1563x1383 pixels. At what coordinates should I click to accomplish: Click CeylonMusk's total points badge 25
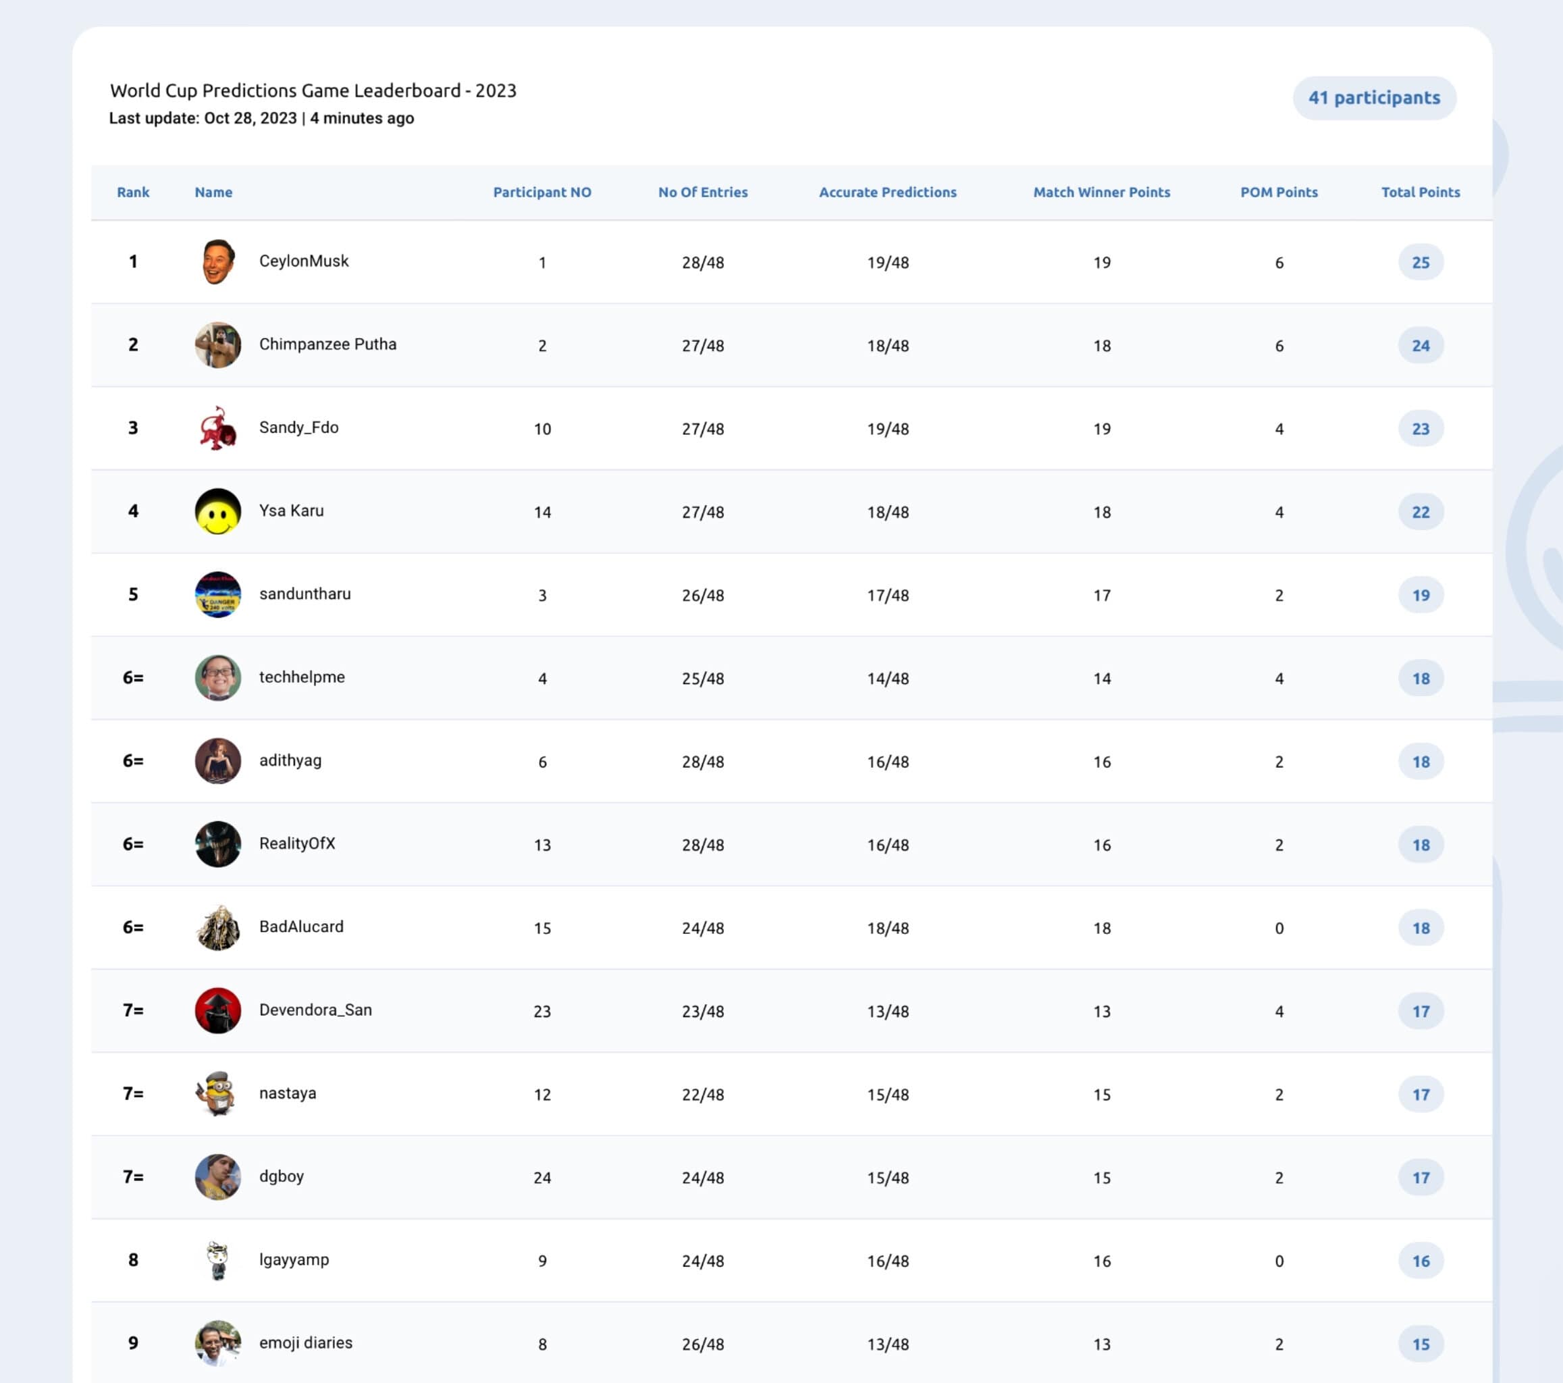point(1421,263)
